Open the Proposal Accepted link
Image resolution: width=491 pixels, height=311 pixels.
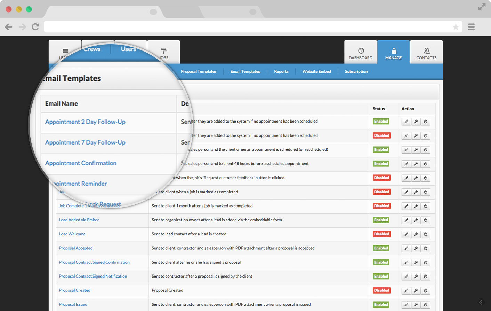pos(76,248)
